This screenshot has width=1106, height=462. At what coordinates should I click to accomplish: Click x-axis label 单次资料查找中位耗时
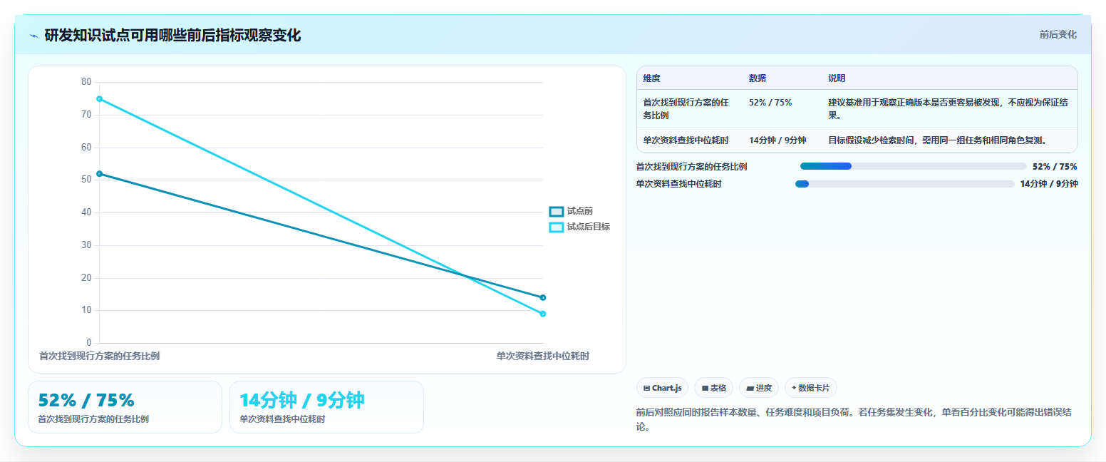coord(543,355)
